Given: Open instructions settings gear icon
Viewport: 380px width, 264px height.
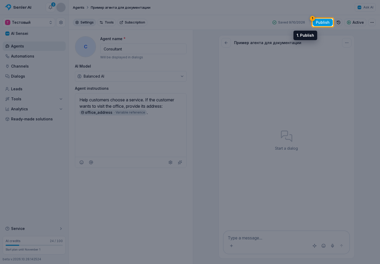Looking at the screenshot, I should click(x=170, y=162).
